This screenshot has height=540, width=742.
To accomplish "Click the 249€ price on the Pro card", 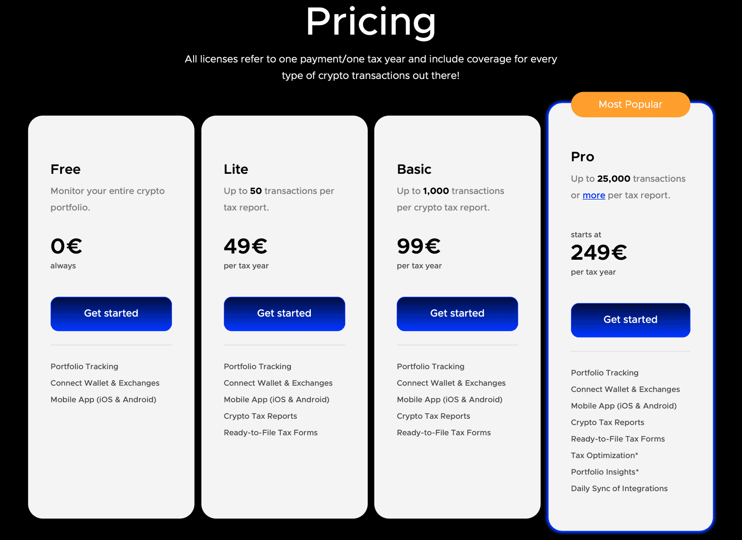I will [x=599, y=253].
